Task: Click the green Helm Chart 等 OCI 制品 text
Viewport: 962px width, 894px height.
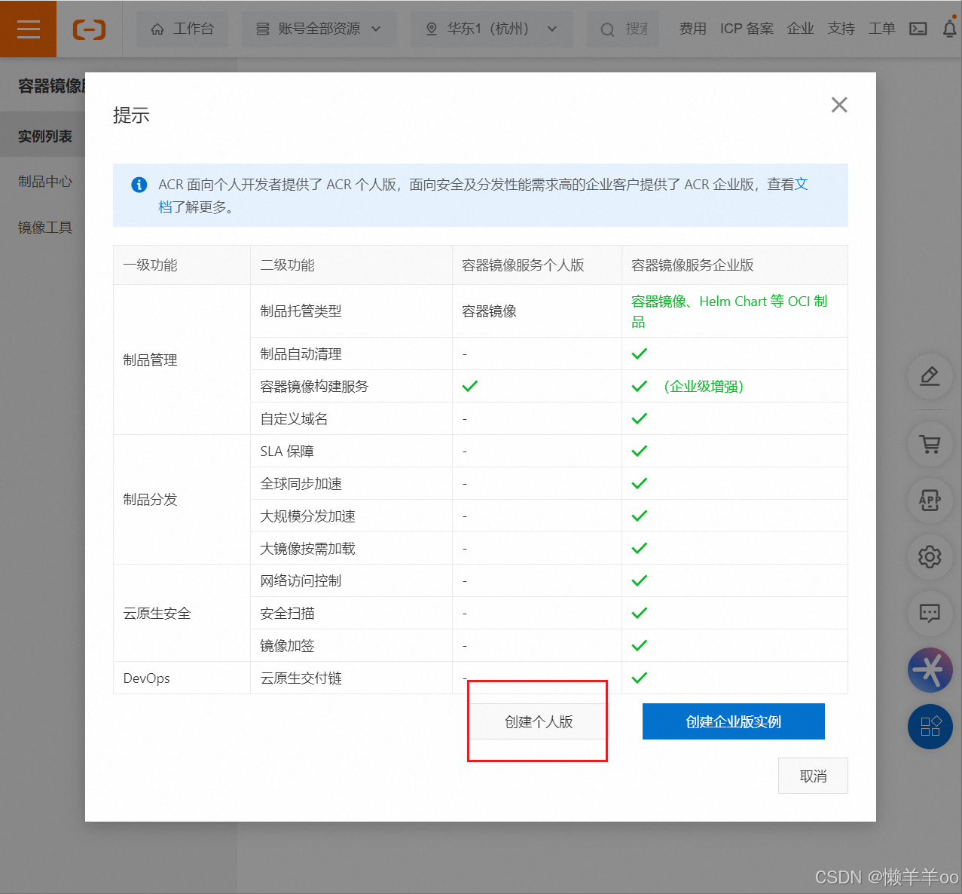Action: [x=729, y=311]
